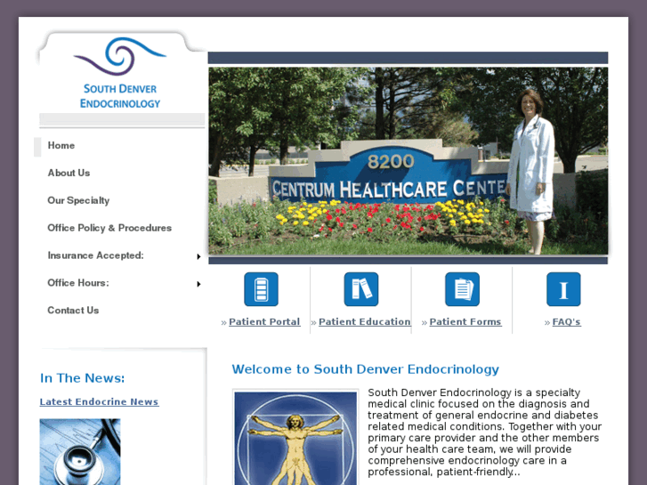Open the Patient Portal link
Screen dimensions: 647x485
pyautogui.click(x=264, y=321)
